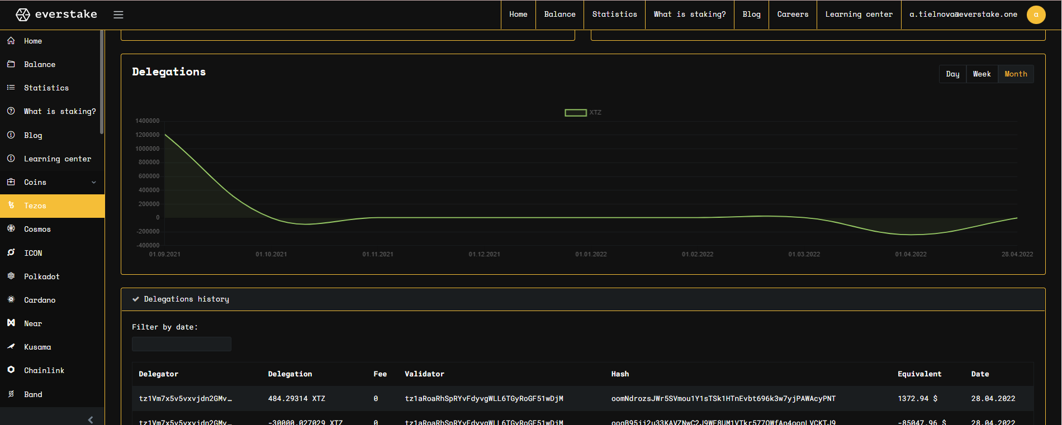This screenshot has height=425, width=1062.
Task: Click the Band coin icon
Action: 11,394
